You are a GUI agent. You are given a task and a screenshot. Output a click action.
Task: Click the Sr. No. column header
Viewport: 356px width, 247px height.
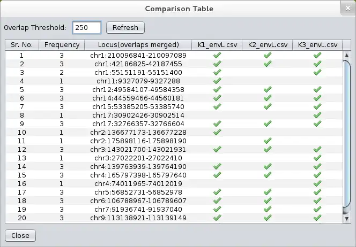[x=22, y=45]
